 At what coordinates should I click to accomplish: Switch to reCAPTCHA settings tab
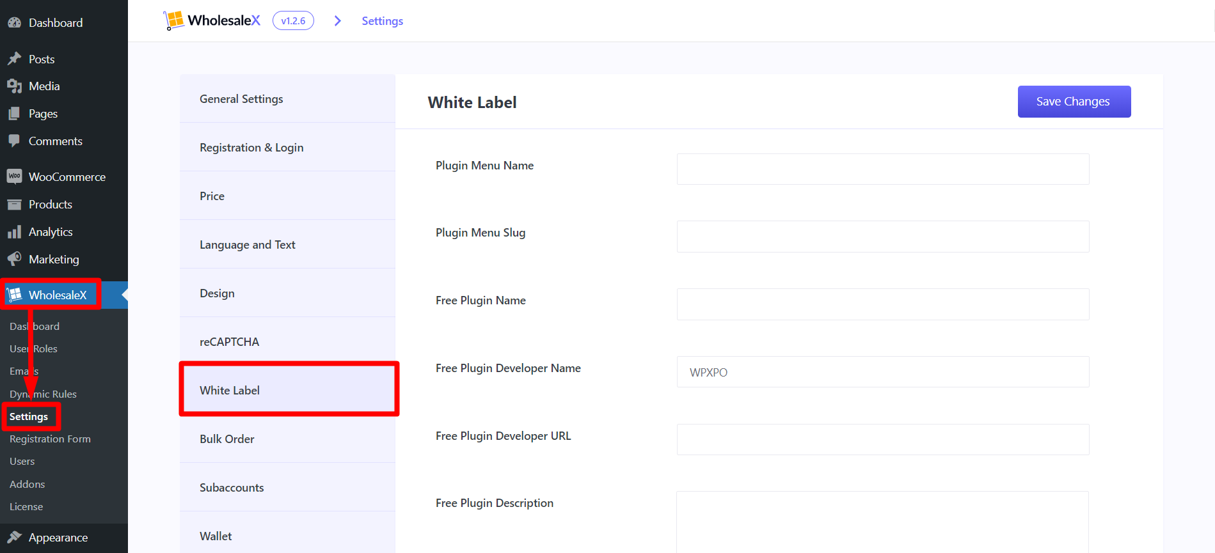coord(287,341)
